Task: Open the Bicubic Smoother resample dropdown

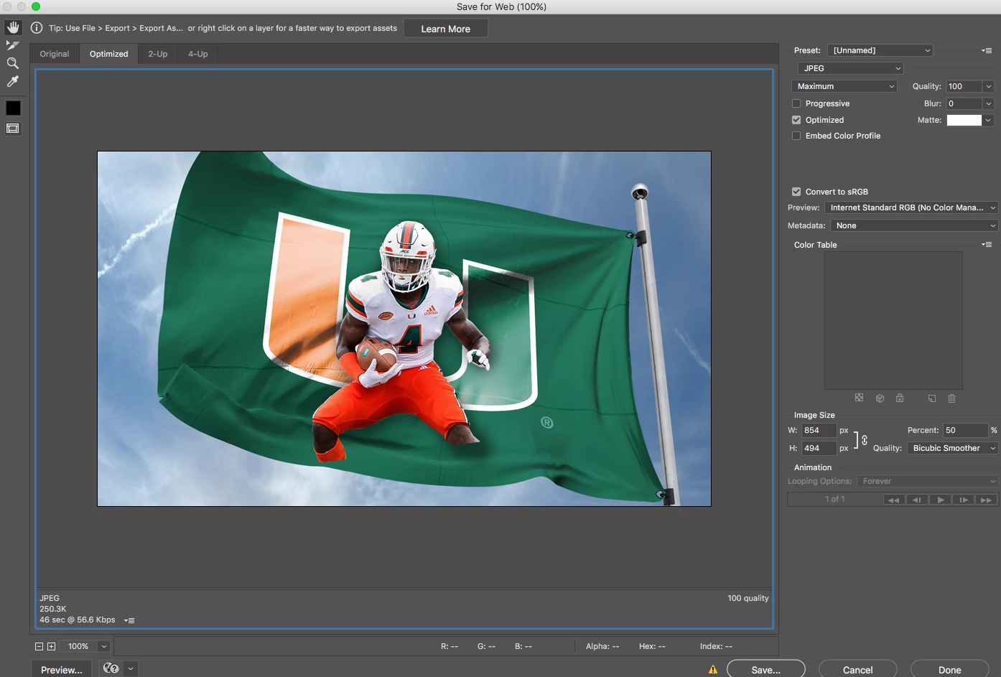Action: 953,448
